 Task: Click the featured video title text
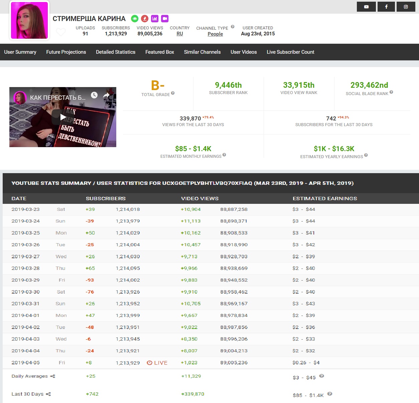(x=58, y=98)
